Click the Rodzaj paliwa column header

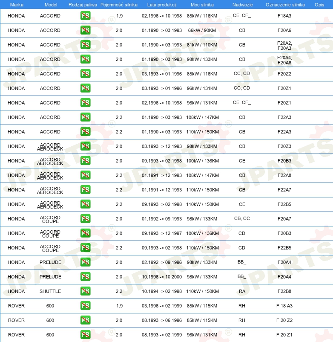(83, 5)
